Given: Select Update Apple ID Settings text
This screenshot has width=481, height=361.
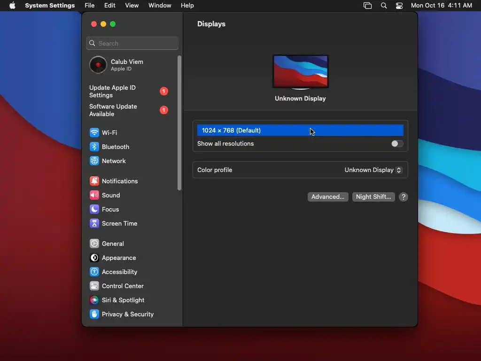Looking at the screenshot, I should click(112, 92).
